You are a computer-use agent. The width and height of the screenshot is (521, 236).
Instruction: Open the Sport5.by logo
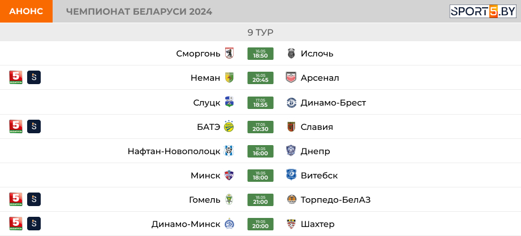click(483, 11)
